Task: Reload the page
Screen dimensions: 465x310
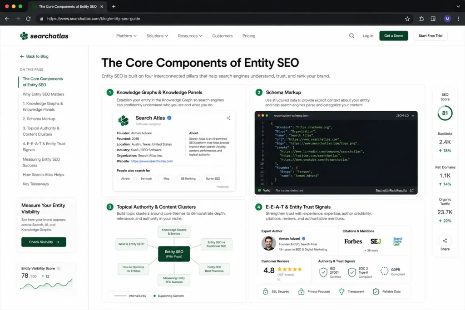Action: pyautogui.click(x=28, y=19)
